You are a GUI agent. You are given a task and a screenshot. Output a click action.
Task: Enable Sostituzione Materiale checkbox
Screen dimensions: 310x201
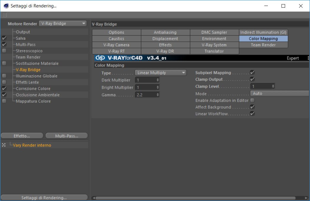4,63
